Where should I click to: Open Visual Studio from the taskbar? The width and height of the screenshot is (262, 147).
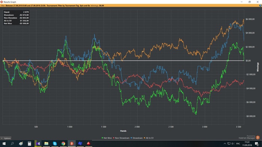(x=38, y=144)
